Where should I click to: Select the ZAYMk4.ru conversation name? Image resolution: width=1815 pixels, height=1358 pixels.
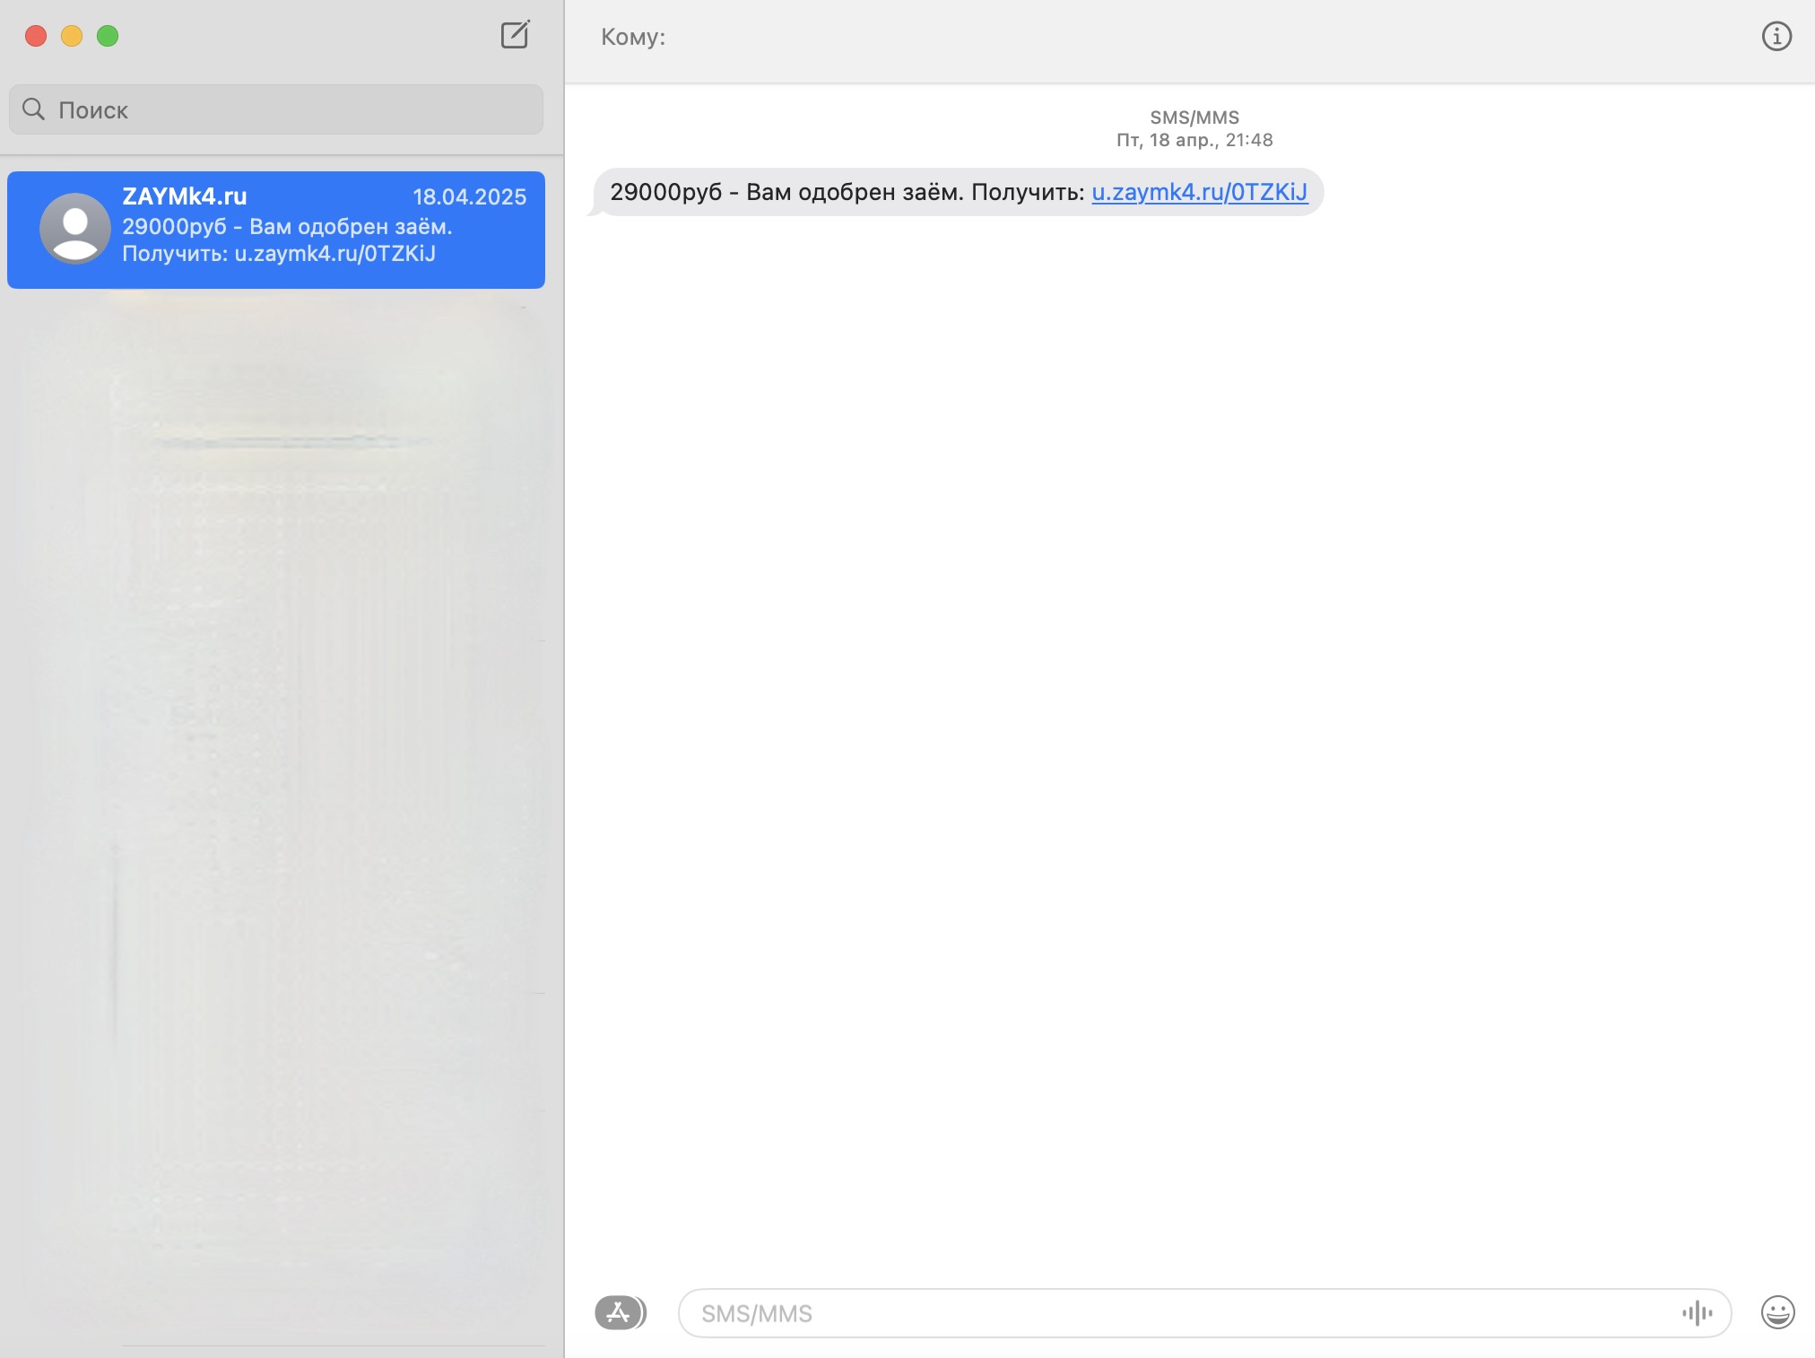185,196
